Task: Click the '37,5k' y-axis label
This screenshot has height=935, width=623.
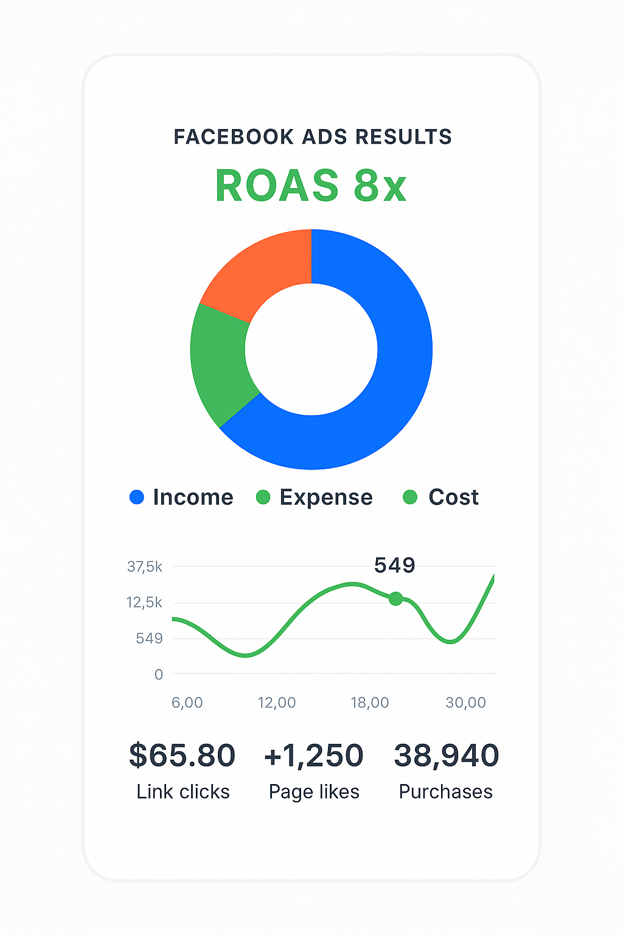Action: click(145, 567)
